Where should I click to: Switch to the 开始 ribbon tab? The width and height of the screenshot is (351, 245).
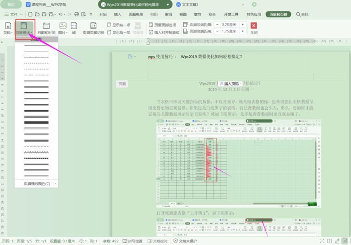point(103,14)
